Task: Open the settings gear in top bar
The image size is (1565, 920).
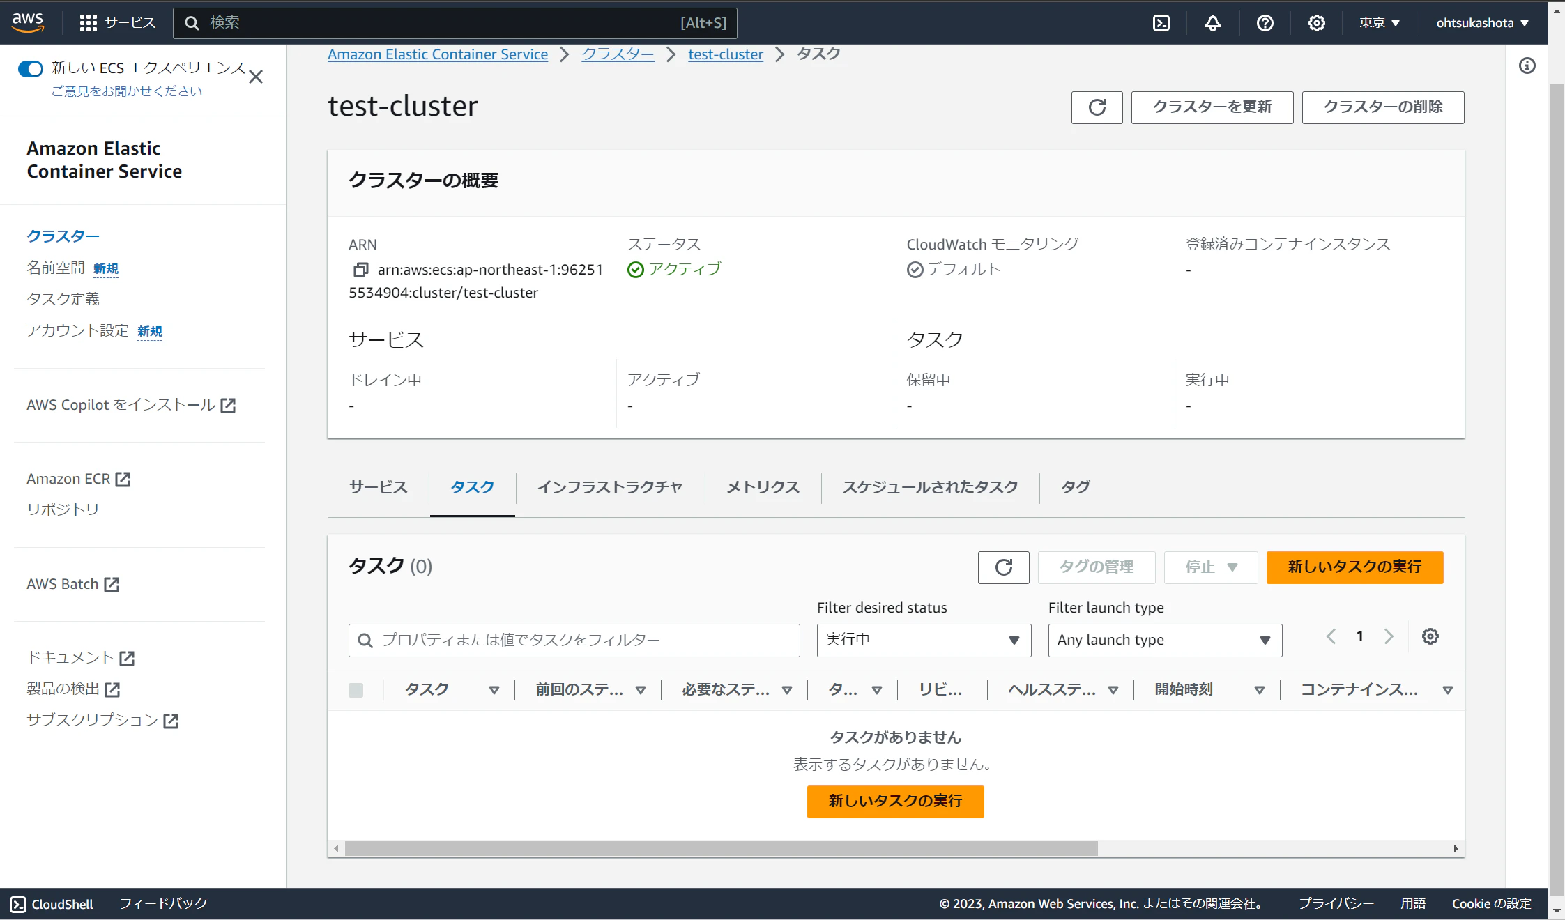Action: click(x=1317, y=23)
